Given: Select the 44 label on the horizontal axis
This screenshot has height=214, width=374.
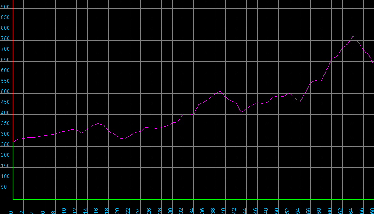Looking at the screenshot, I should [x=245, y=211].
